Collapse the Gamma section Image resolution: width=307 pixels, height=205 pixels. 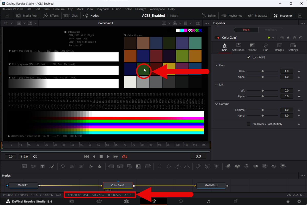[216, 104]
